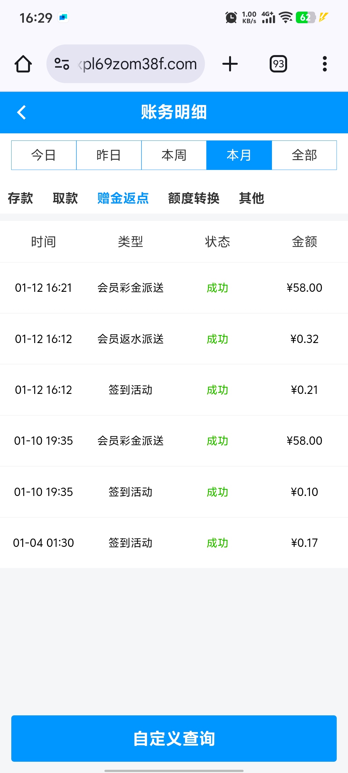Image resolution: width=348 pixels, height=773 pixels.
Task: Open the tab switcher showing 93 tabs
Action: tap(278, 64)
